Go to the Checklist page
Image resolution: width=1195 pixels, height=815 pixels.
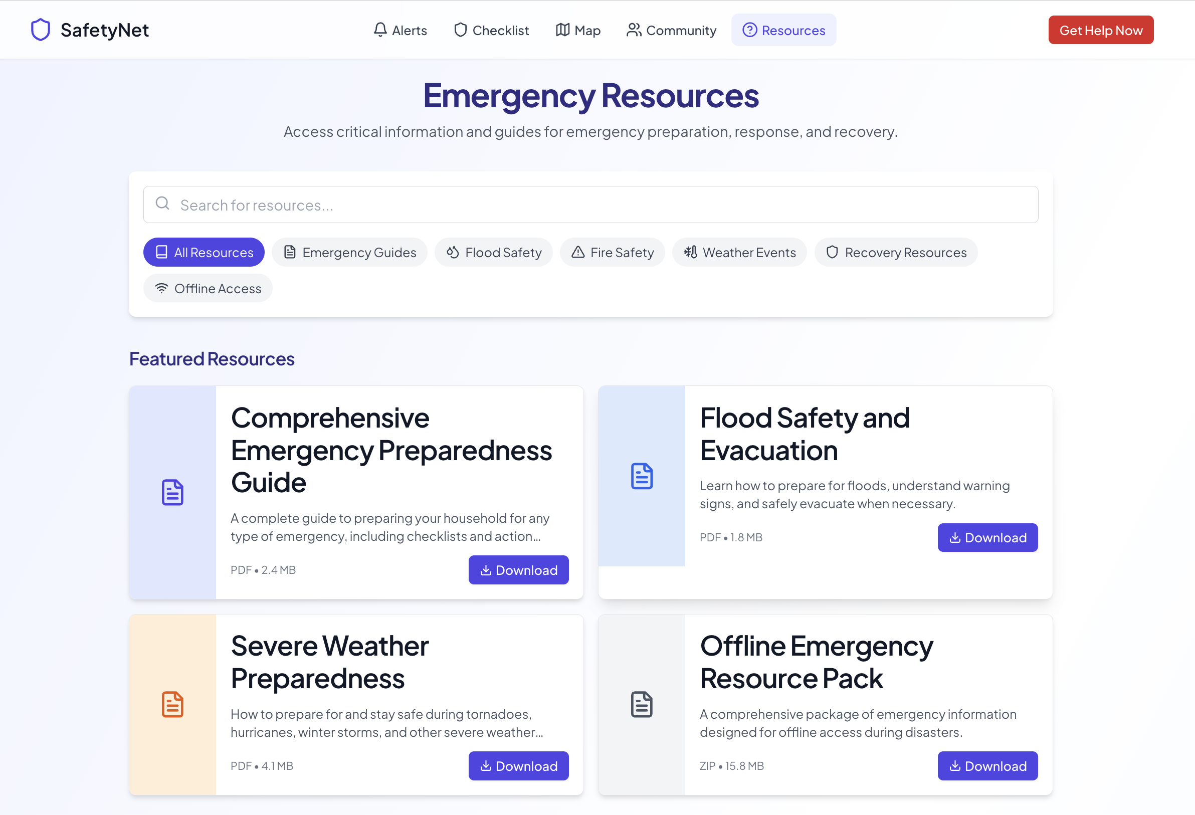click(491, 31)
